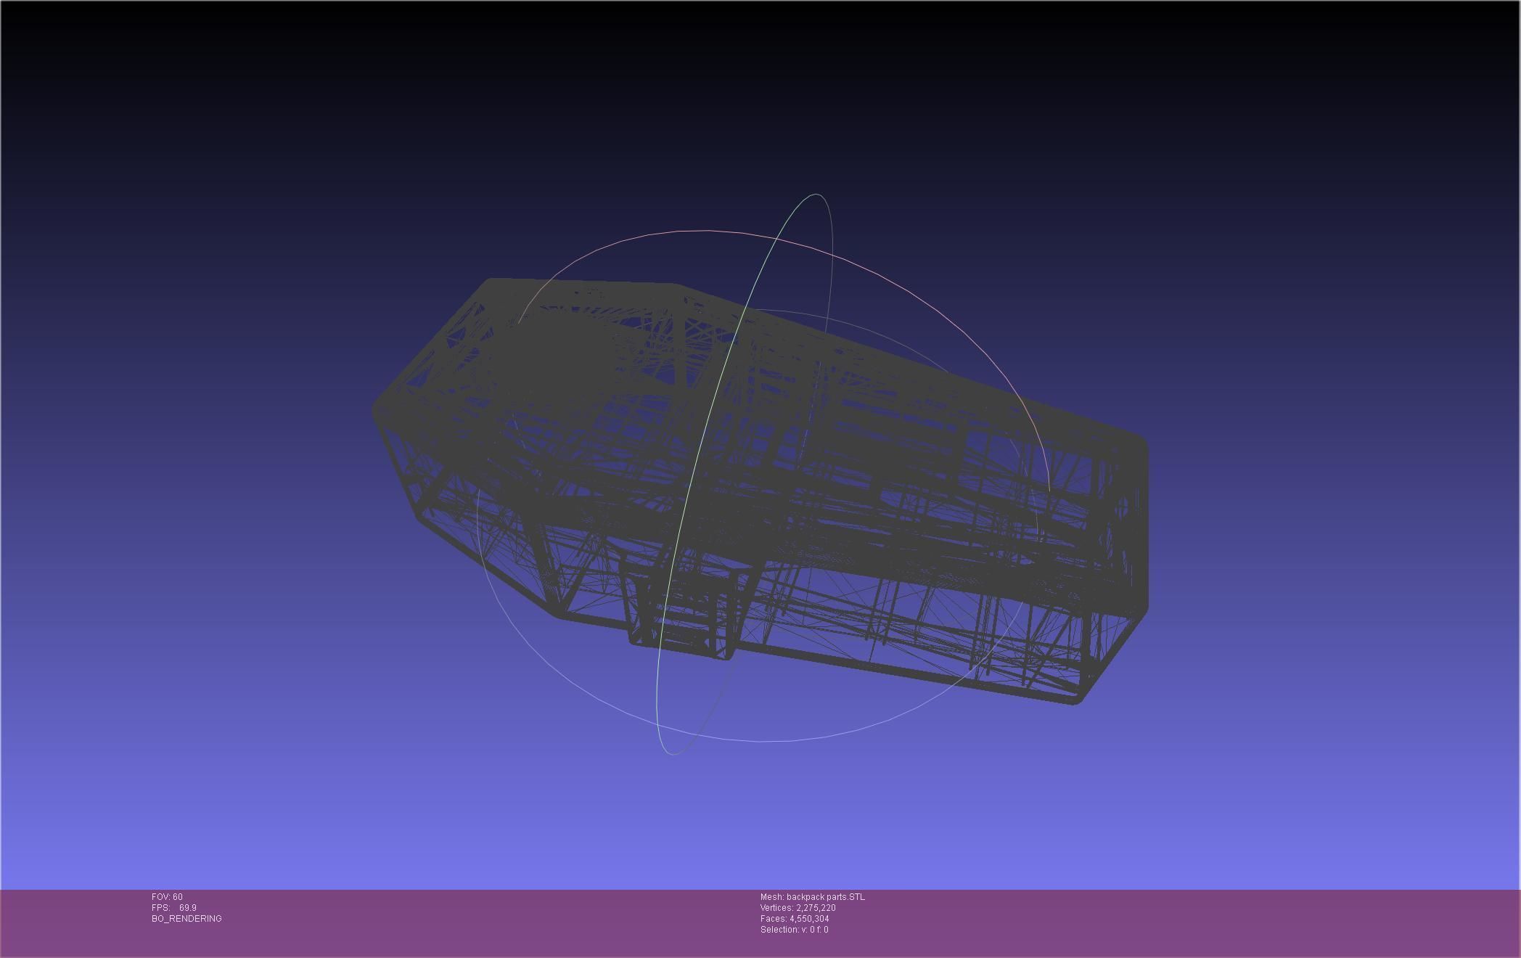The width and height of the screenshot is (1521, 958).
Task: Click the BO_RENDERING status text
Action: (186, 919)
